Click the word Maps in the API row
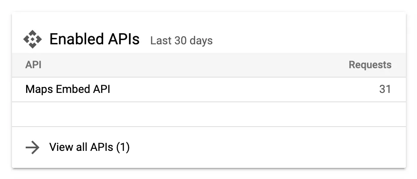The image size is (417, 179). (39, 90)
